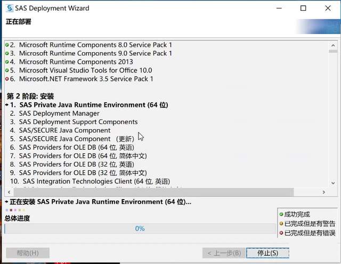
Task: Click the 第 2 阶段: 安装 heading
Action: coord(30,96)
